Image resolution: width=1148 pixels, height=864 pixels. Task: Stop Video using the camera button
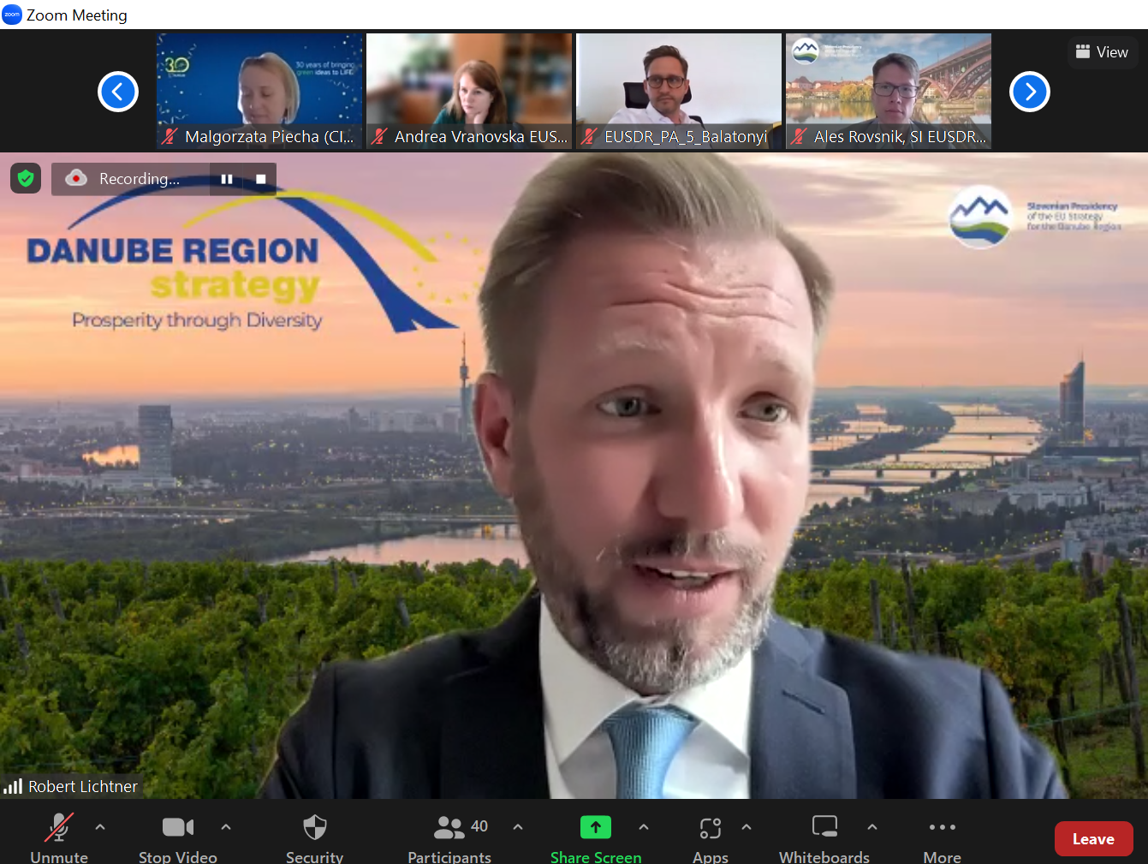(177, 827)
